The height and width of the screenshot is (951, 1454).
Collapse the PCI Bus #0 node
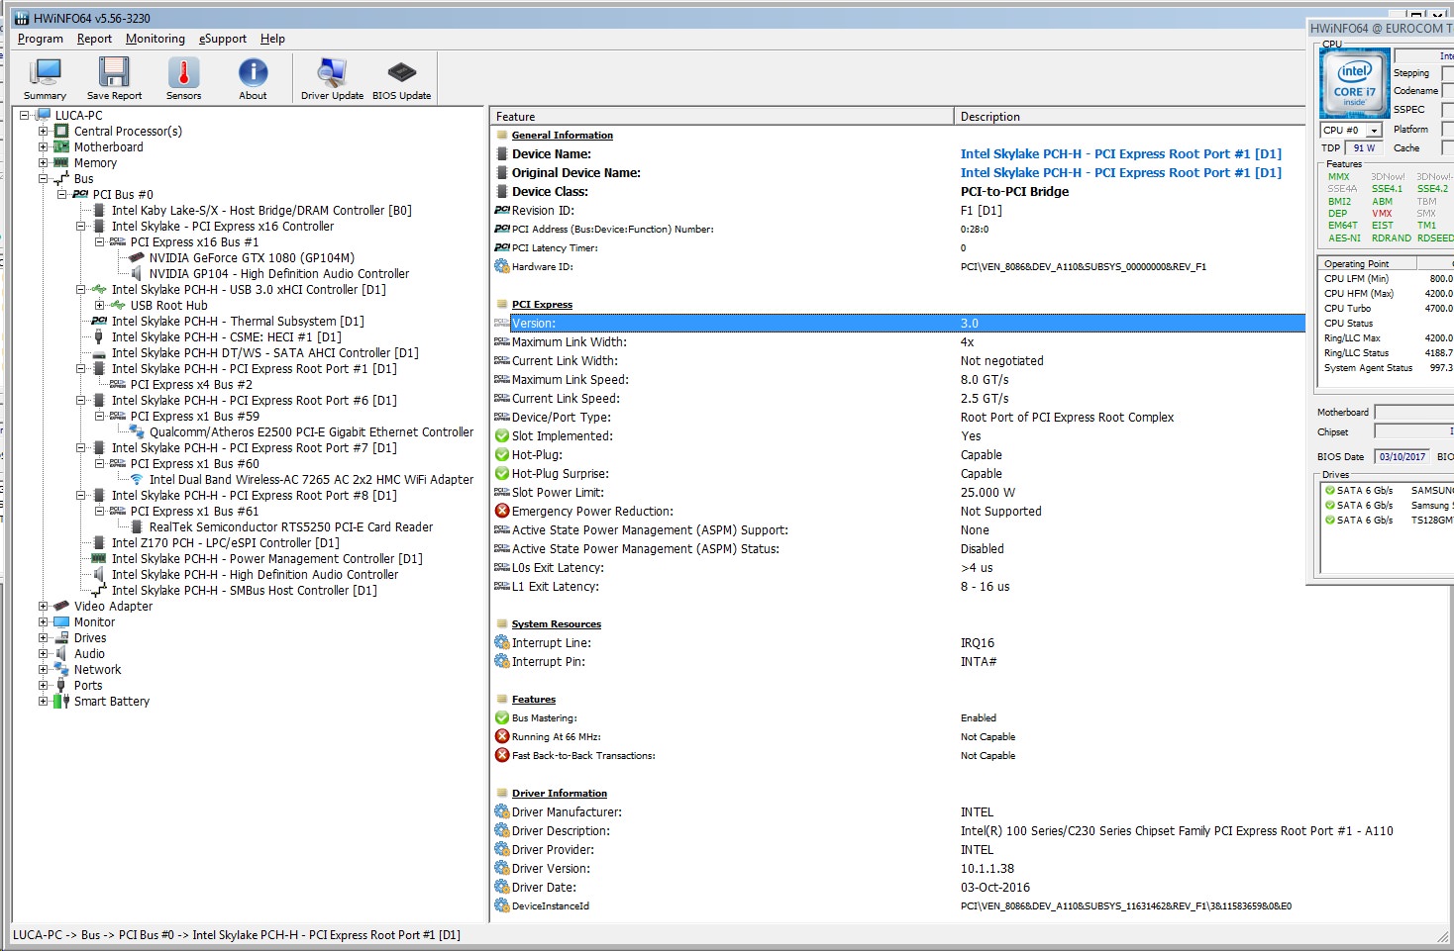click(61, 194)
